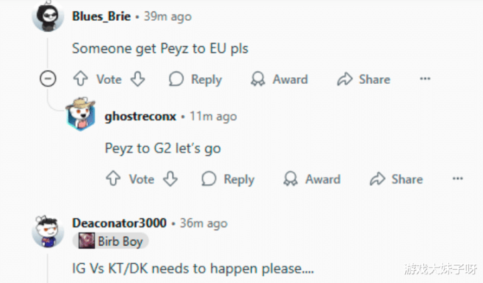Click the Award icon under ghostreconx's reply
This screenshot has height=283, width=483.
[290, 178]
